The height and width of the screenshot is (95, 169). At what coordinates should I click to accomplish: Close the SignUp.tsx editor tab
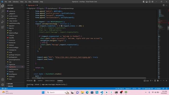point(37,5)
